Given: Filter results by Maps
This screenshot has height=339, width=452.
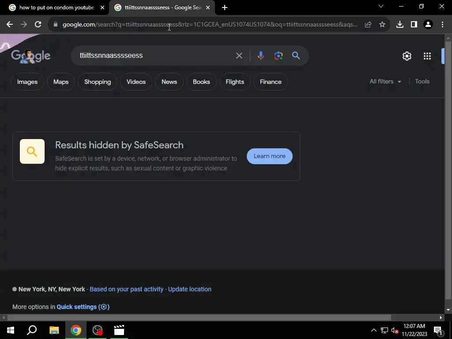Looking at the screenshot, I should pos(61,82).
